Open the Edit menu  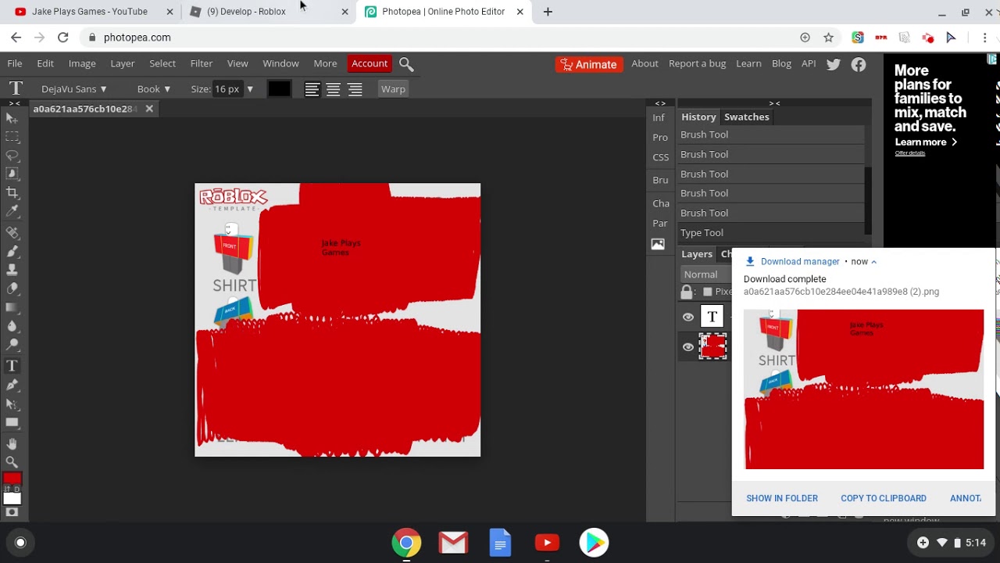tap(45, 63)
